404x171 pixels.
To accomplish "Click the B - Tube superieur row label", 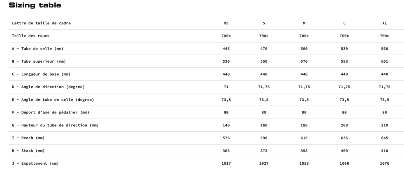I will point(39,61).
